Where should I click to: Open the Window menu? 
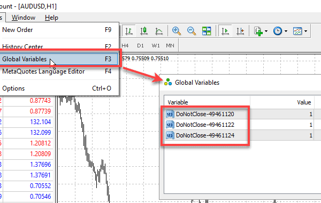[24, 18]
